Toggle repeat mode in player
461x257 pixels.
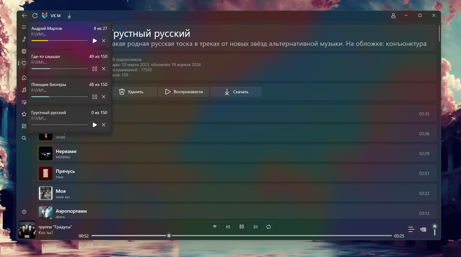tap(269, 227)
